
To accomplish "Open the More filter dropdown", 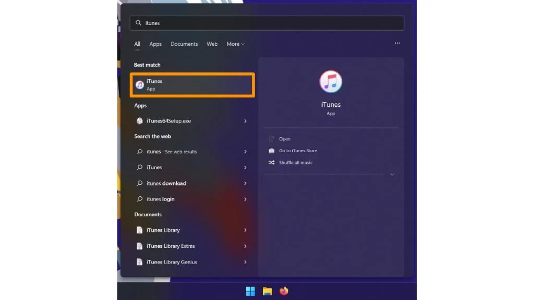I will click(x=236, y=44).
